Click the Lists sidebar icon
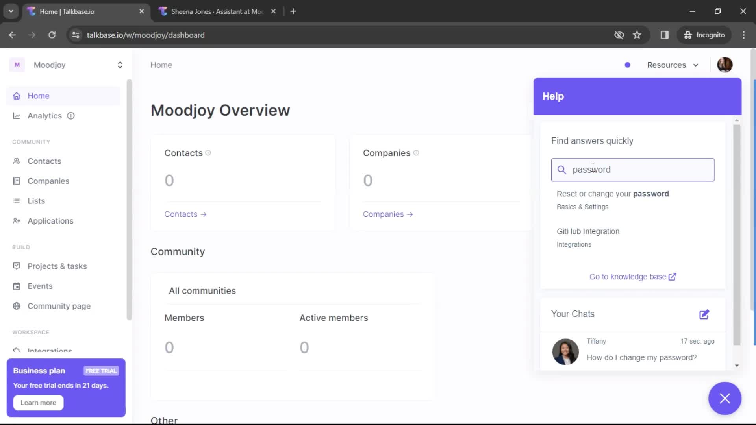 click(x=16, y=201)
